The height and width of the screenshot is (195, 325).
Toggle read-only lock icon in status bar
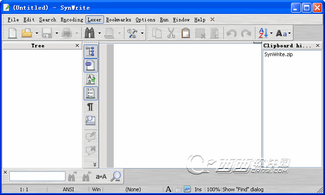point(178,189)
